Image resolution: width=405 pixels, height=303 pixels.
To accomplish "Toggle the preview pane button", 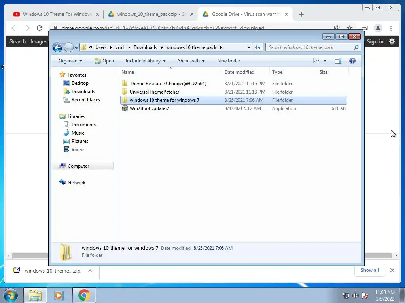I will [338, 61].
